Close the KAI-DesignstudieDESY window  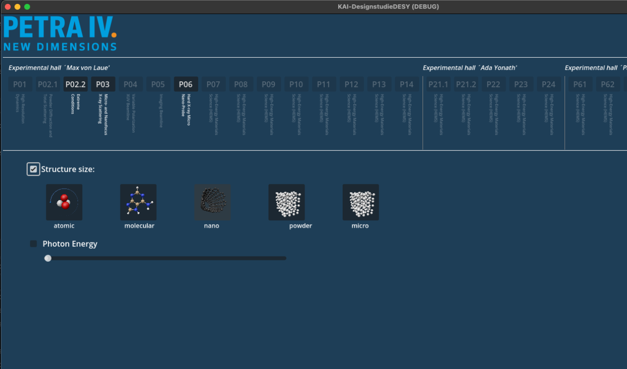click(8, 7)
